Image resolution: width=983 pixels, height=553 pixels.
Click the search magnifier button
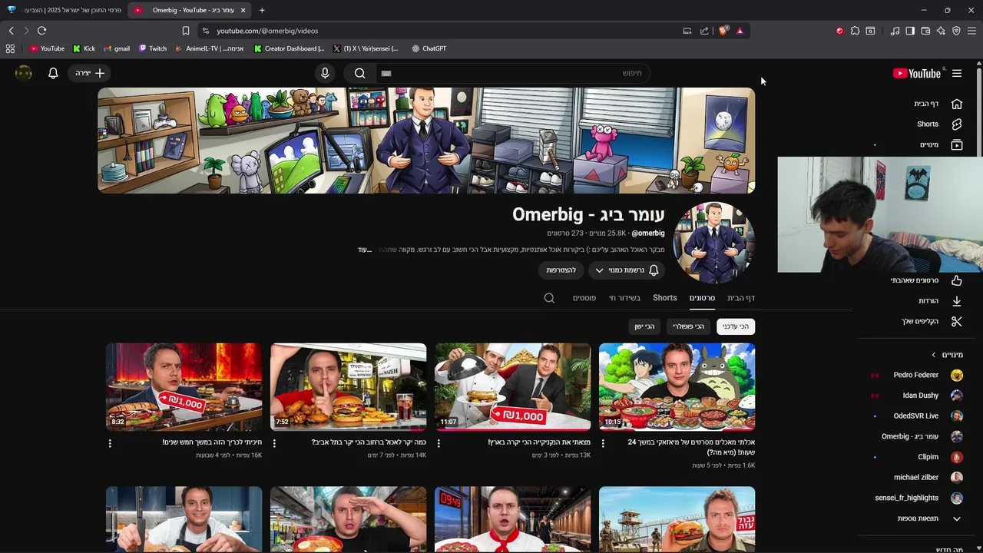pyautogui.click(x=359, y=73)
